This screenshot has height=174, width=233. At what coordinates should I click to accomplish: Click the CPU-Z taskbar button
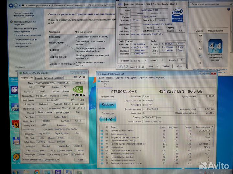(x=58, y=172)
